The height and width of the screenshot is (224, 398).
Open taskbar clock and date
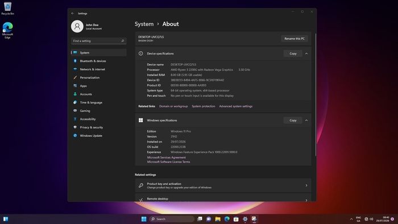(383, 219)
